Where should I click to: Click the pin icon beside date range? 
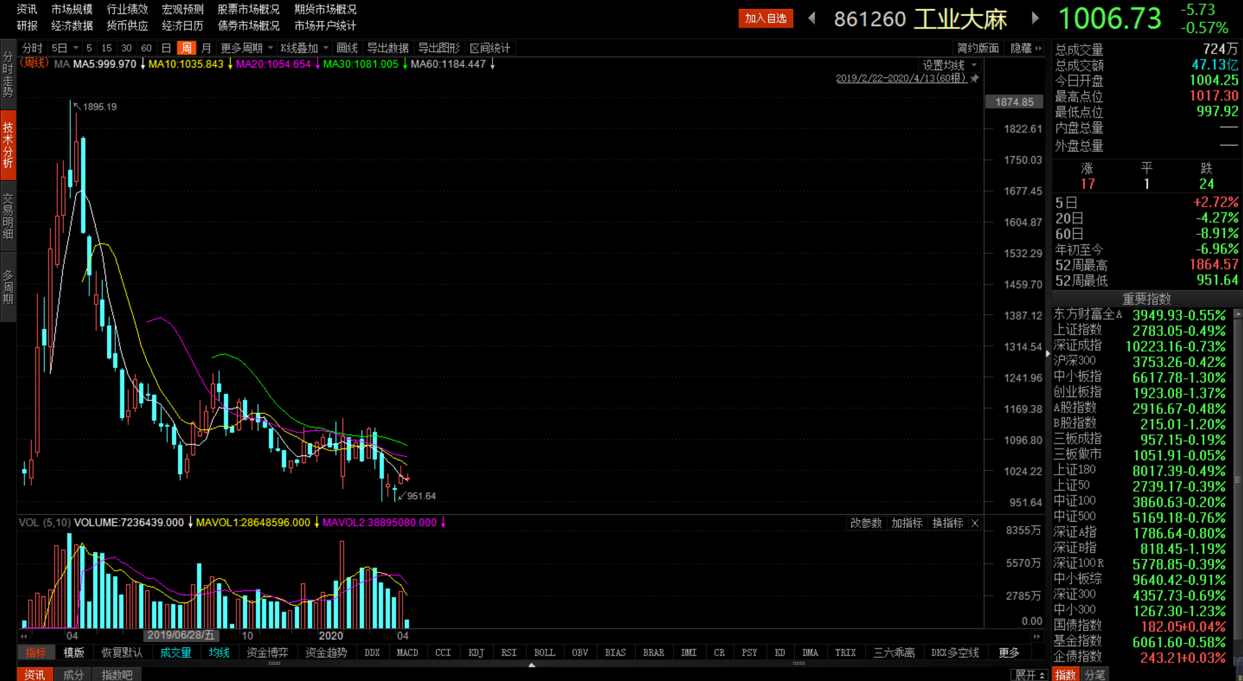tap(975, 78)
